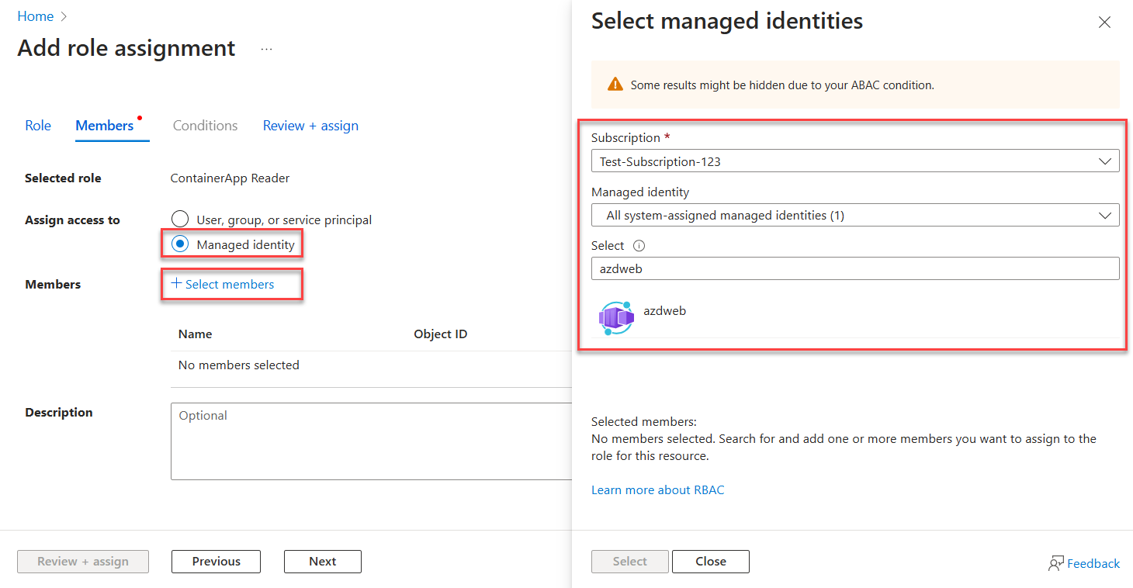Open the Feedback option
This screenshot has width=1133, height=588.
[x=1084, y=562]
